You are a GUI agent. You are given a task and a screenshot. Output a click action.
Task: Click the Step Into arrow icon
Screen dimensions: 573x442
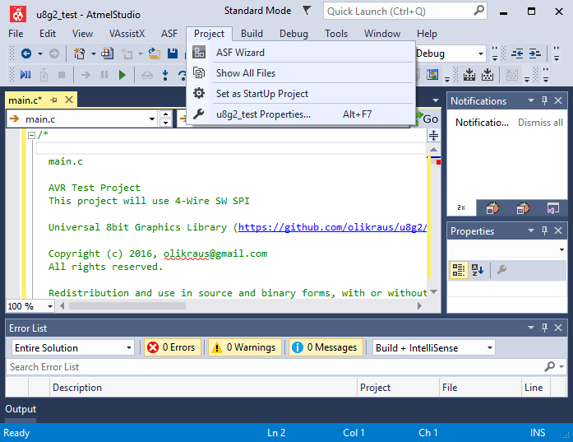click(167, 75)
